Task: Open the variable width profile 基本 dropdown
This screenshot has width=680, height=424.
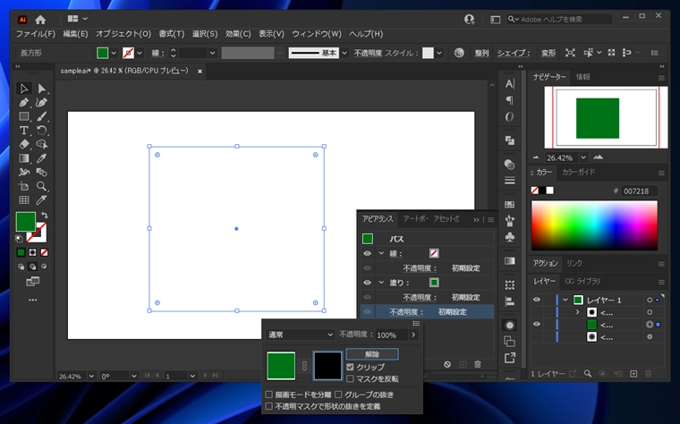Action: tap(344, 53)
